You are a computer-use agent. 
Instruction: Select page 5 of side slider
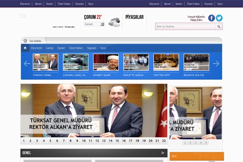pyautogui.click(x=206, y=143)
